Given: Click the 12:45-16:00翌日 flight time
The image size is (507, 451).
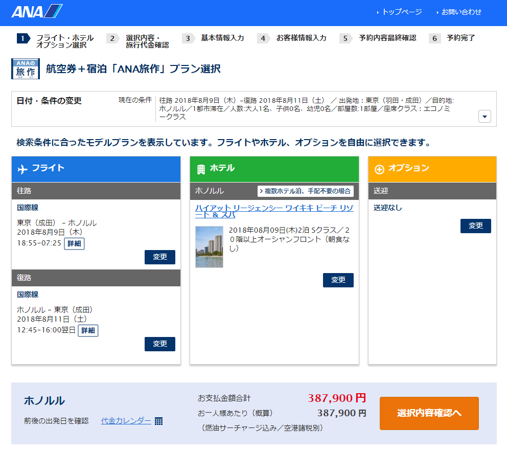Looking at the screenshot, I should click(46, 330).
